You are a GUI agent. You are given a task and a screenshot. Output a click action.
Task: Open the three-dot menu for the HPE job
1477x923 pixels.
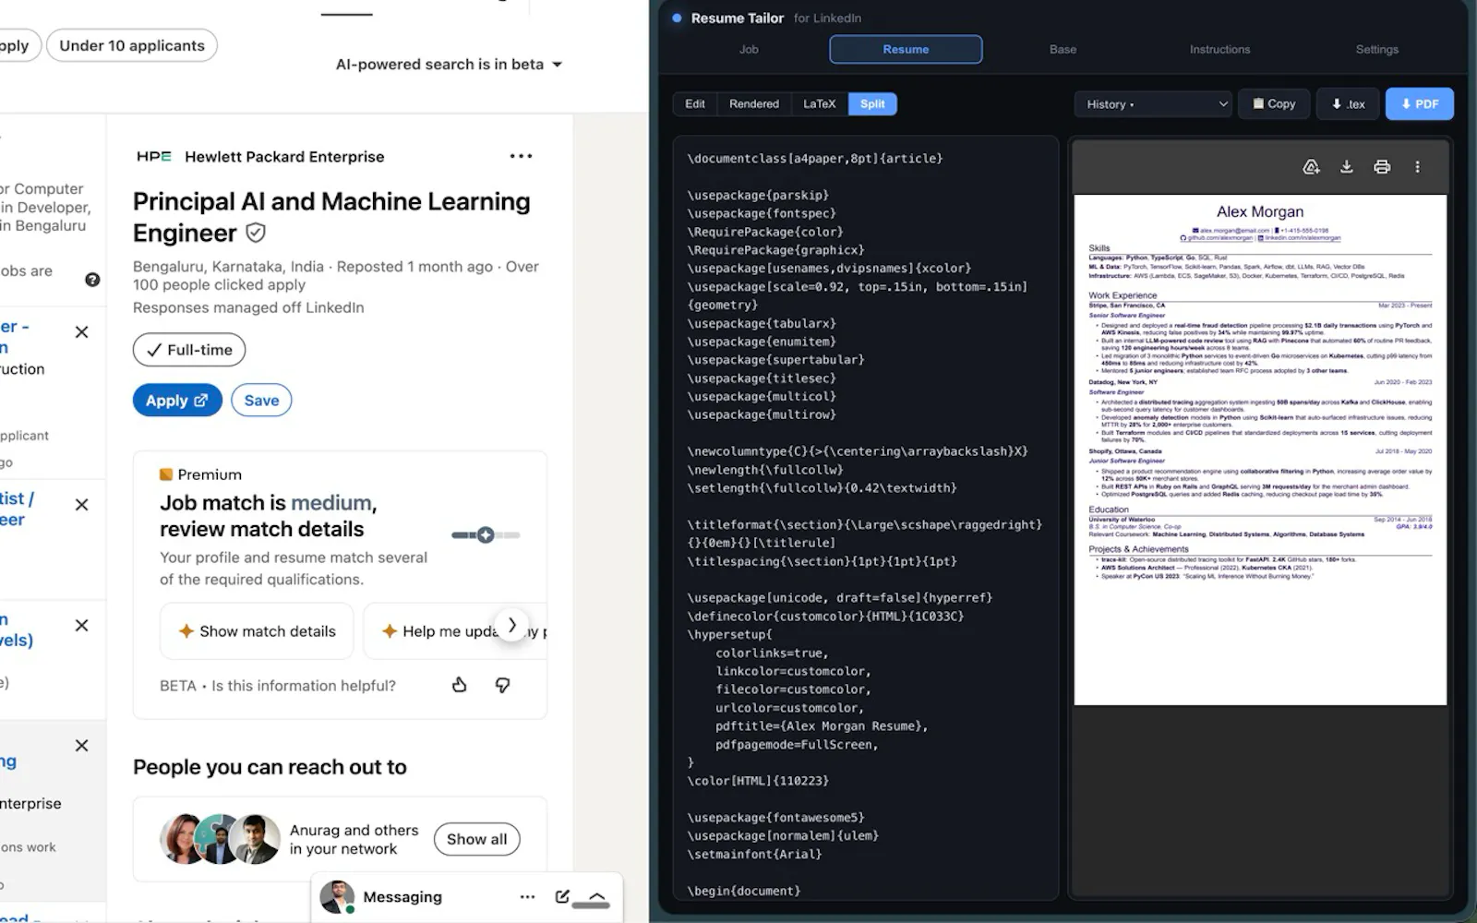point(521,156)
